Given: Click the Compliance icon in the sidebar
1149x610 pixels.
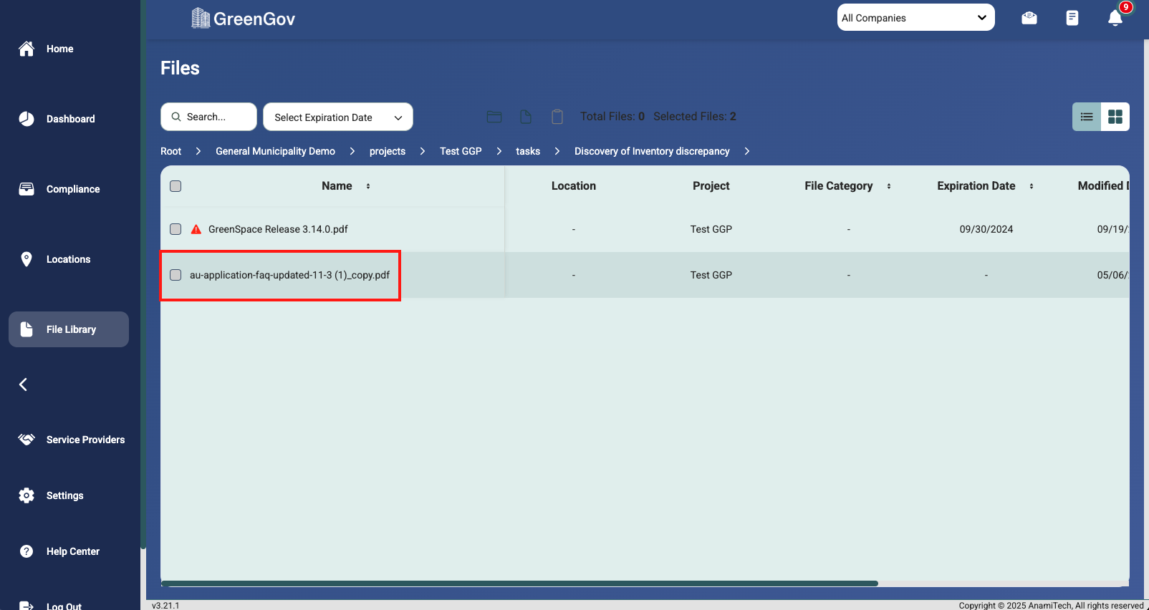Looking at the screenshot, I should 27,189.
